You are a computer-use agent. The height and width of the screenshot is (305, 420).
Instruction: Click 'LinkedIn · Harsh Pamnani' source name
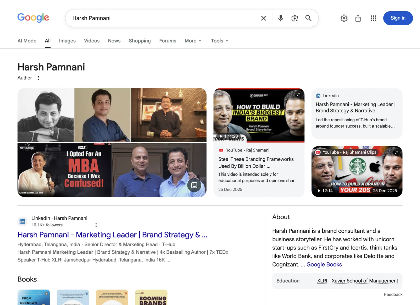tap(59, 218)
